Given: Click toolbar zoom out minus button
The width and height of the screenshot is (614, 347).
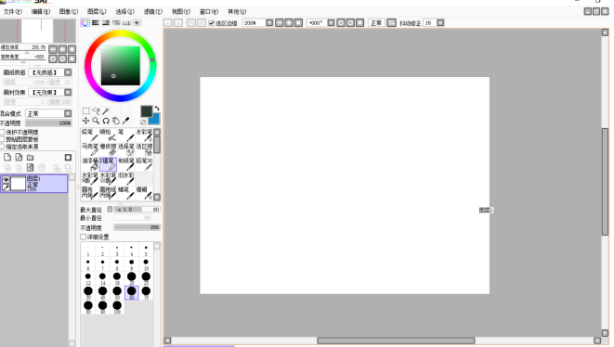Looking at the screenshot, I should (x=280, y=23).
